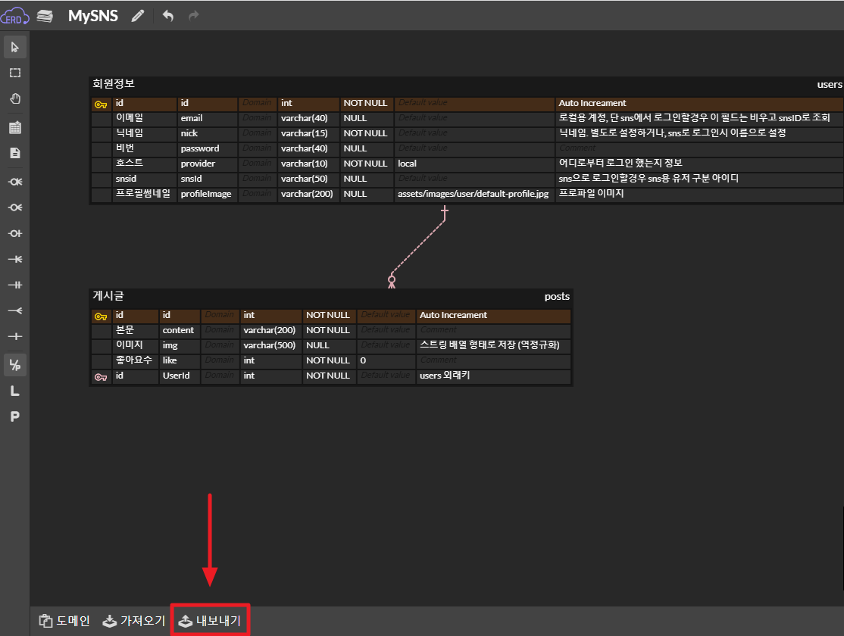
Task: Pick the one-or-many relationship tool
Action: coord(15,260)
